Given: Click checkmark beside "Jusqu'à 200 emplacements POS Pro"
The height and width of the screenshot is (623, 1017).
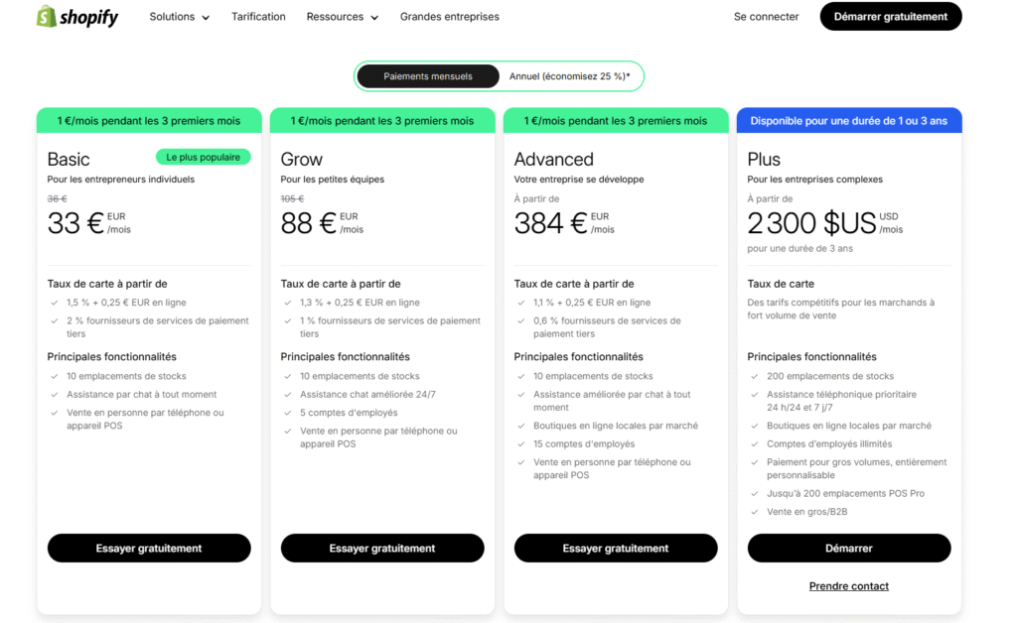Looking at the screenshot, I should tap(755, 494).
